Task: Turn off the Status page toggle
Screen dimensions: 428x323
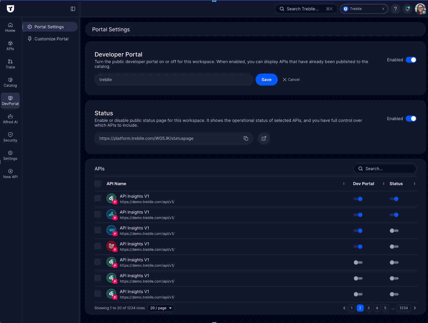Action: (411, 119)
